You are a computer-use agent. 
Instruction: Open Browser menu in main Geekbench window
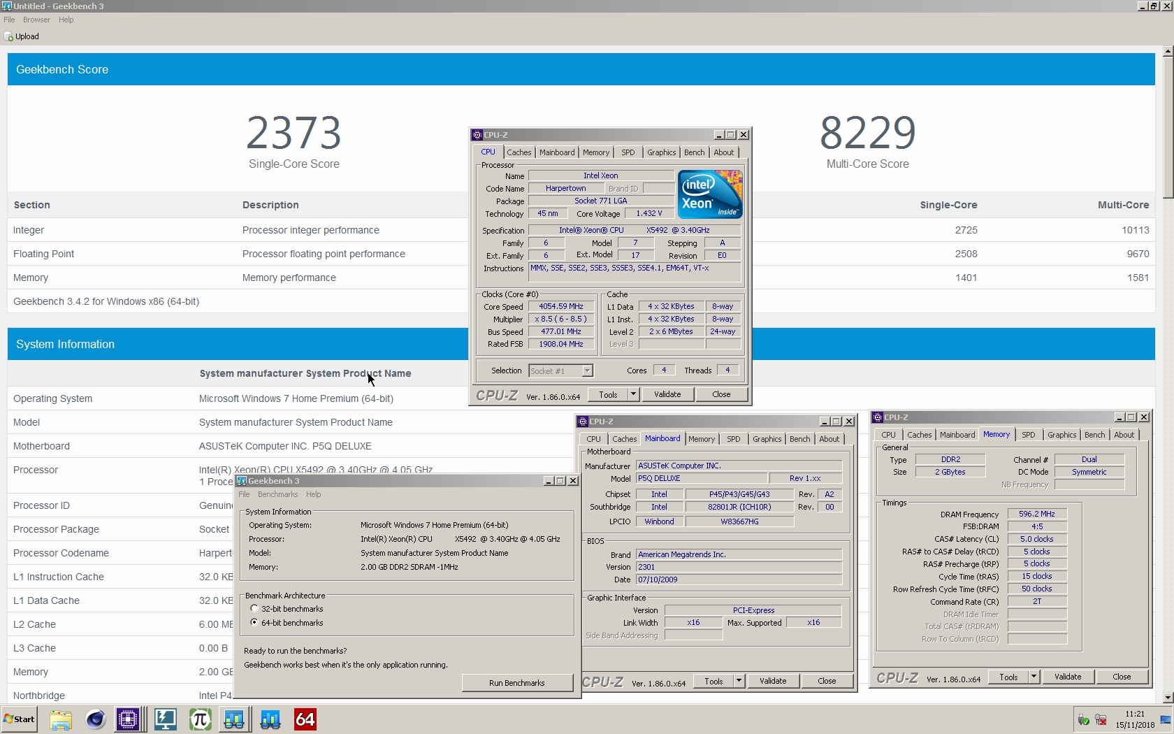coord(36,20)
